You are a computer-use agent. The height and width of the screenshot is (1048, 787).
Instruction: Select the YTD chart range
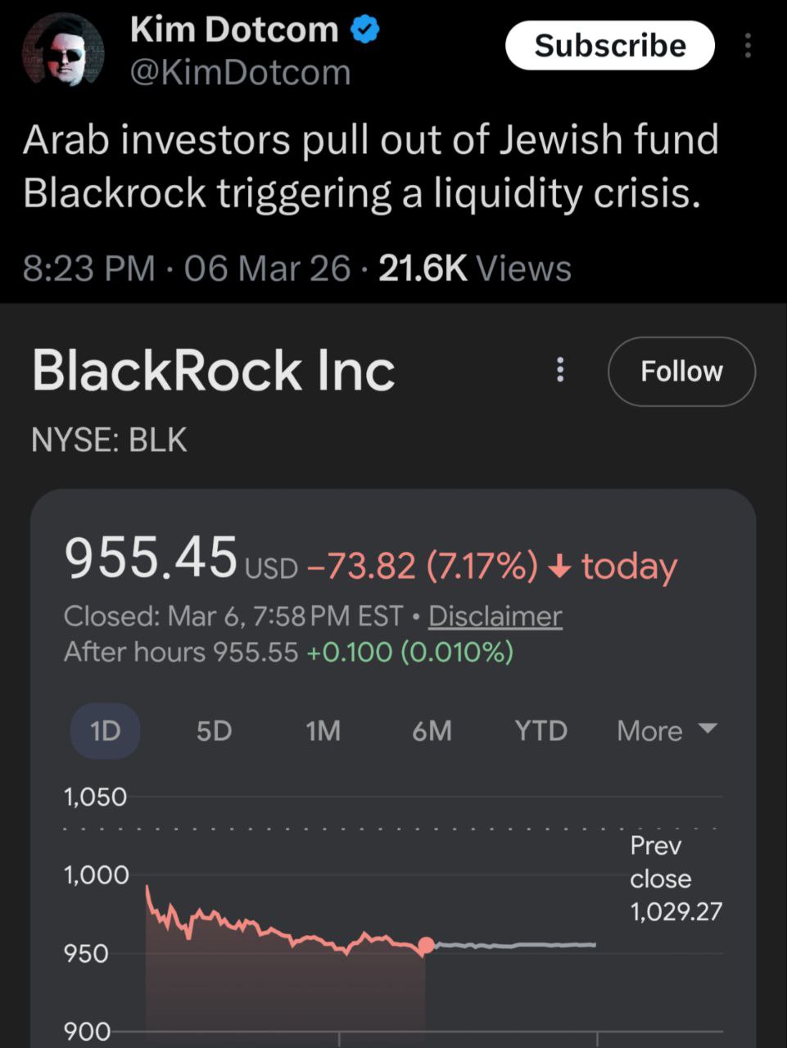point(540,730)
